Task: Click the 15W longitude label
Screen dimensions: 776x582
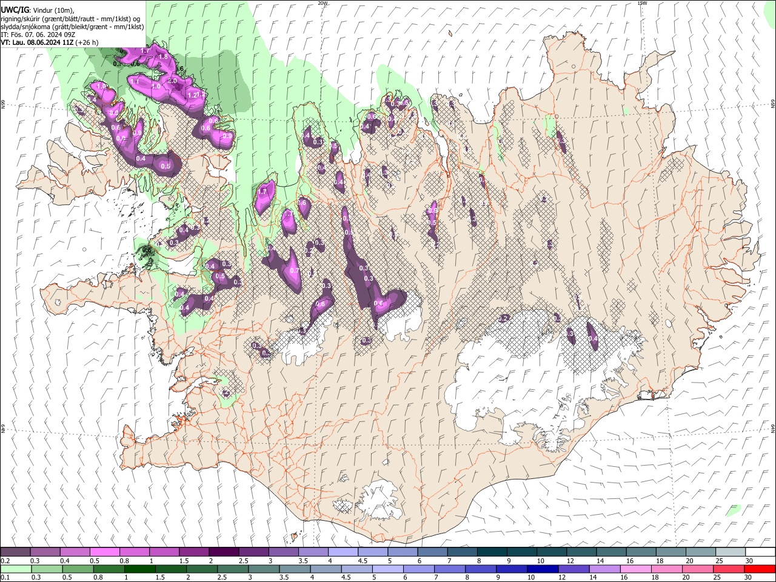Action: tap(643, 3)
